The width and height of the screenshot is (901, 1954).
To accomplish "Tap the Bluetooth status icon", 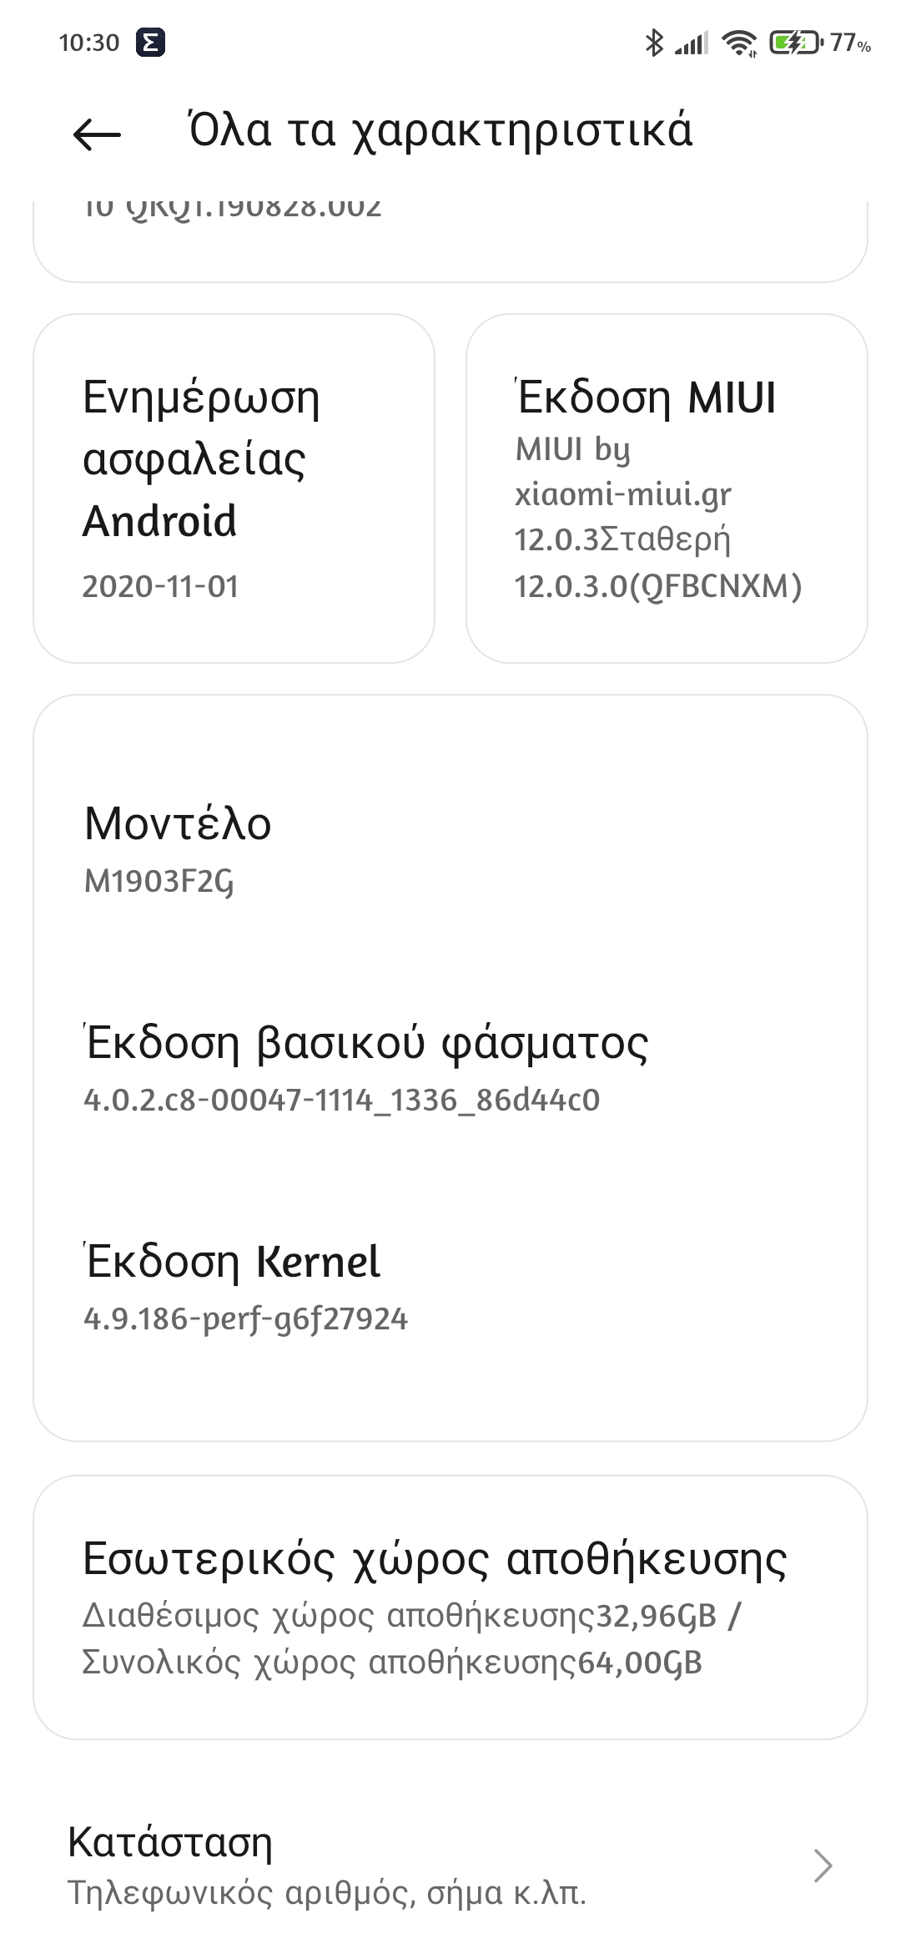I will tap(653, 43).
